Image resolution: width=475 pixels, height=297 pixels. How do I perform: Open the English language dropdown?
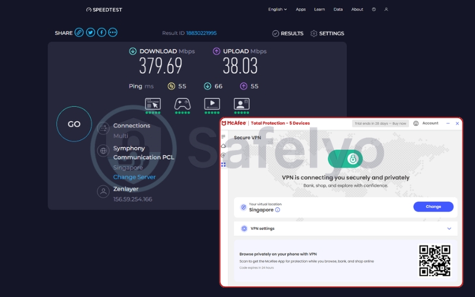point(277,10)
